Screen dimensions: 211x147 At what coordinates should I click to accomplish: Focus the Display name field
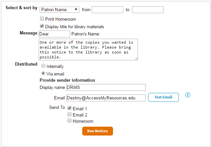click(106, 87)
